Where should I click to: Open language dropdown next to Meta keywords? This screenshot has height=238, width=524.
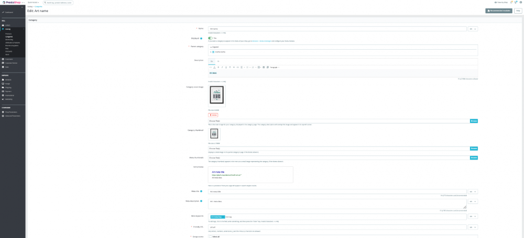point(473,217)
